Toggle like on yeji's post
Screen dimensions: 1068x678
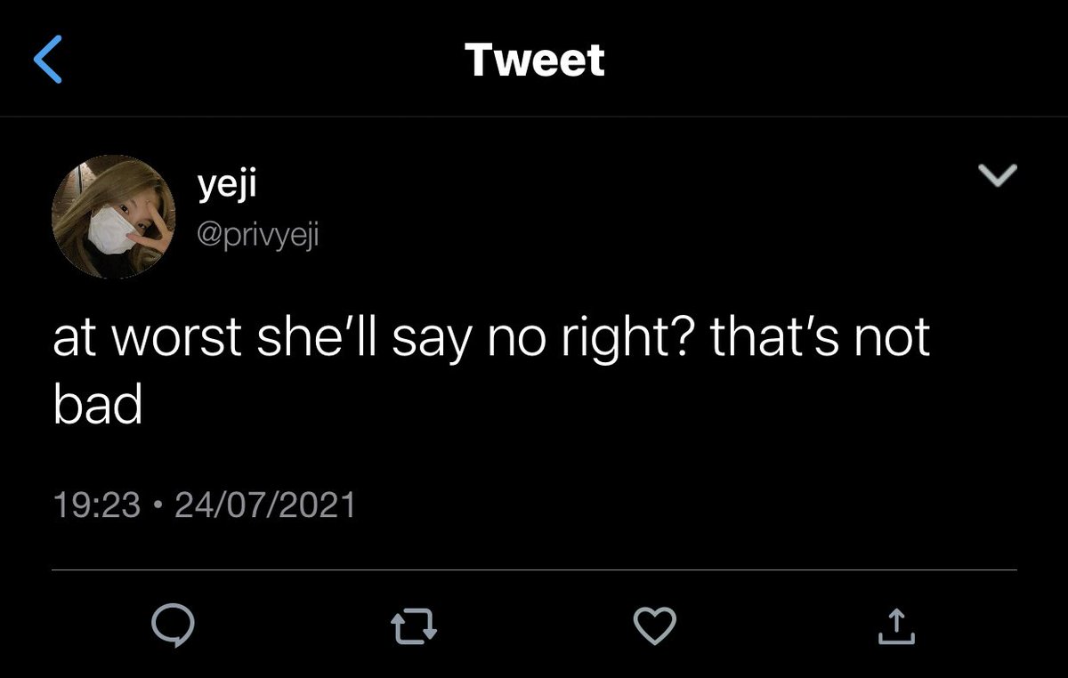point(654,626)
